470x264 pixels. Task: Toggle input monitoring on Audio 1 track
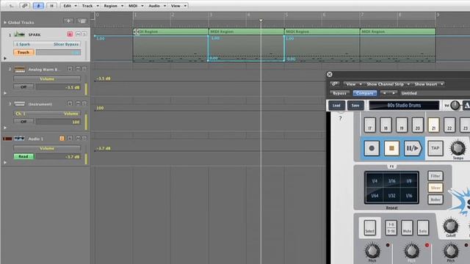tap(62, 139)
